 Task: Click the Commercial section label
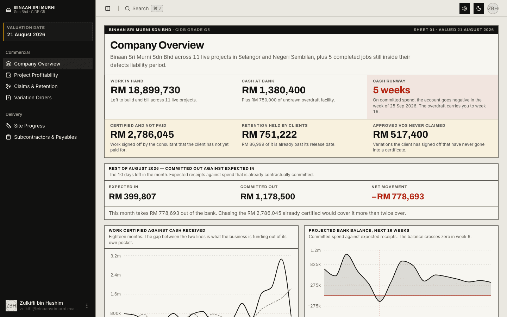pos(18,52)
